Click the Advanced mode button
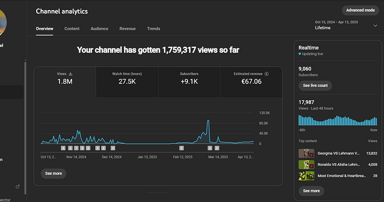The width and height of the screenshot is (384, 202). pos(360,10)
